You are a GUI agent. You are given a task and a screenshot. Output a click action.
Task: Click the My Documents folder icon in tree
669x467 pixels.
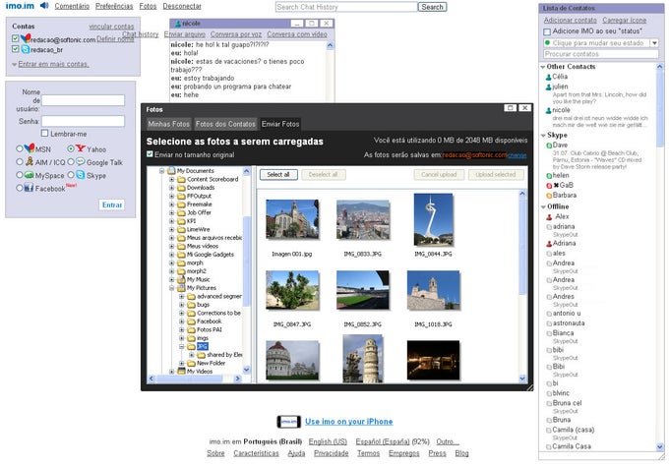click(171, 171)
